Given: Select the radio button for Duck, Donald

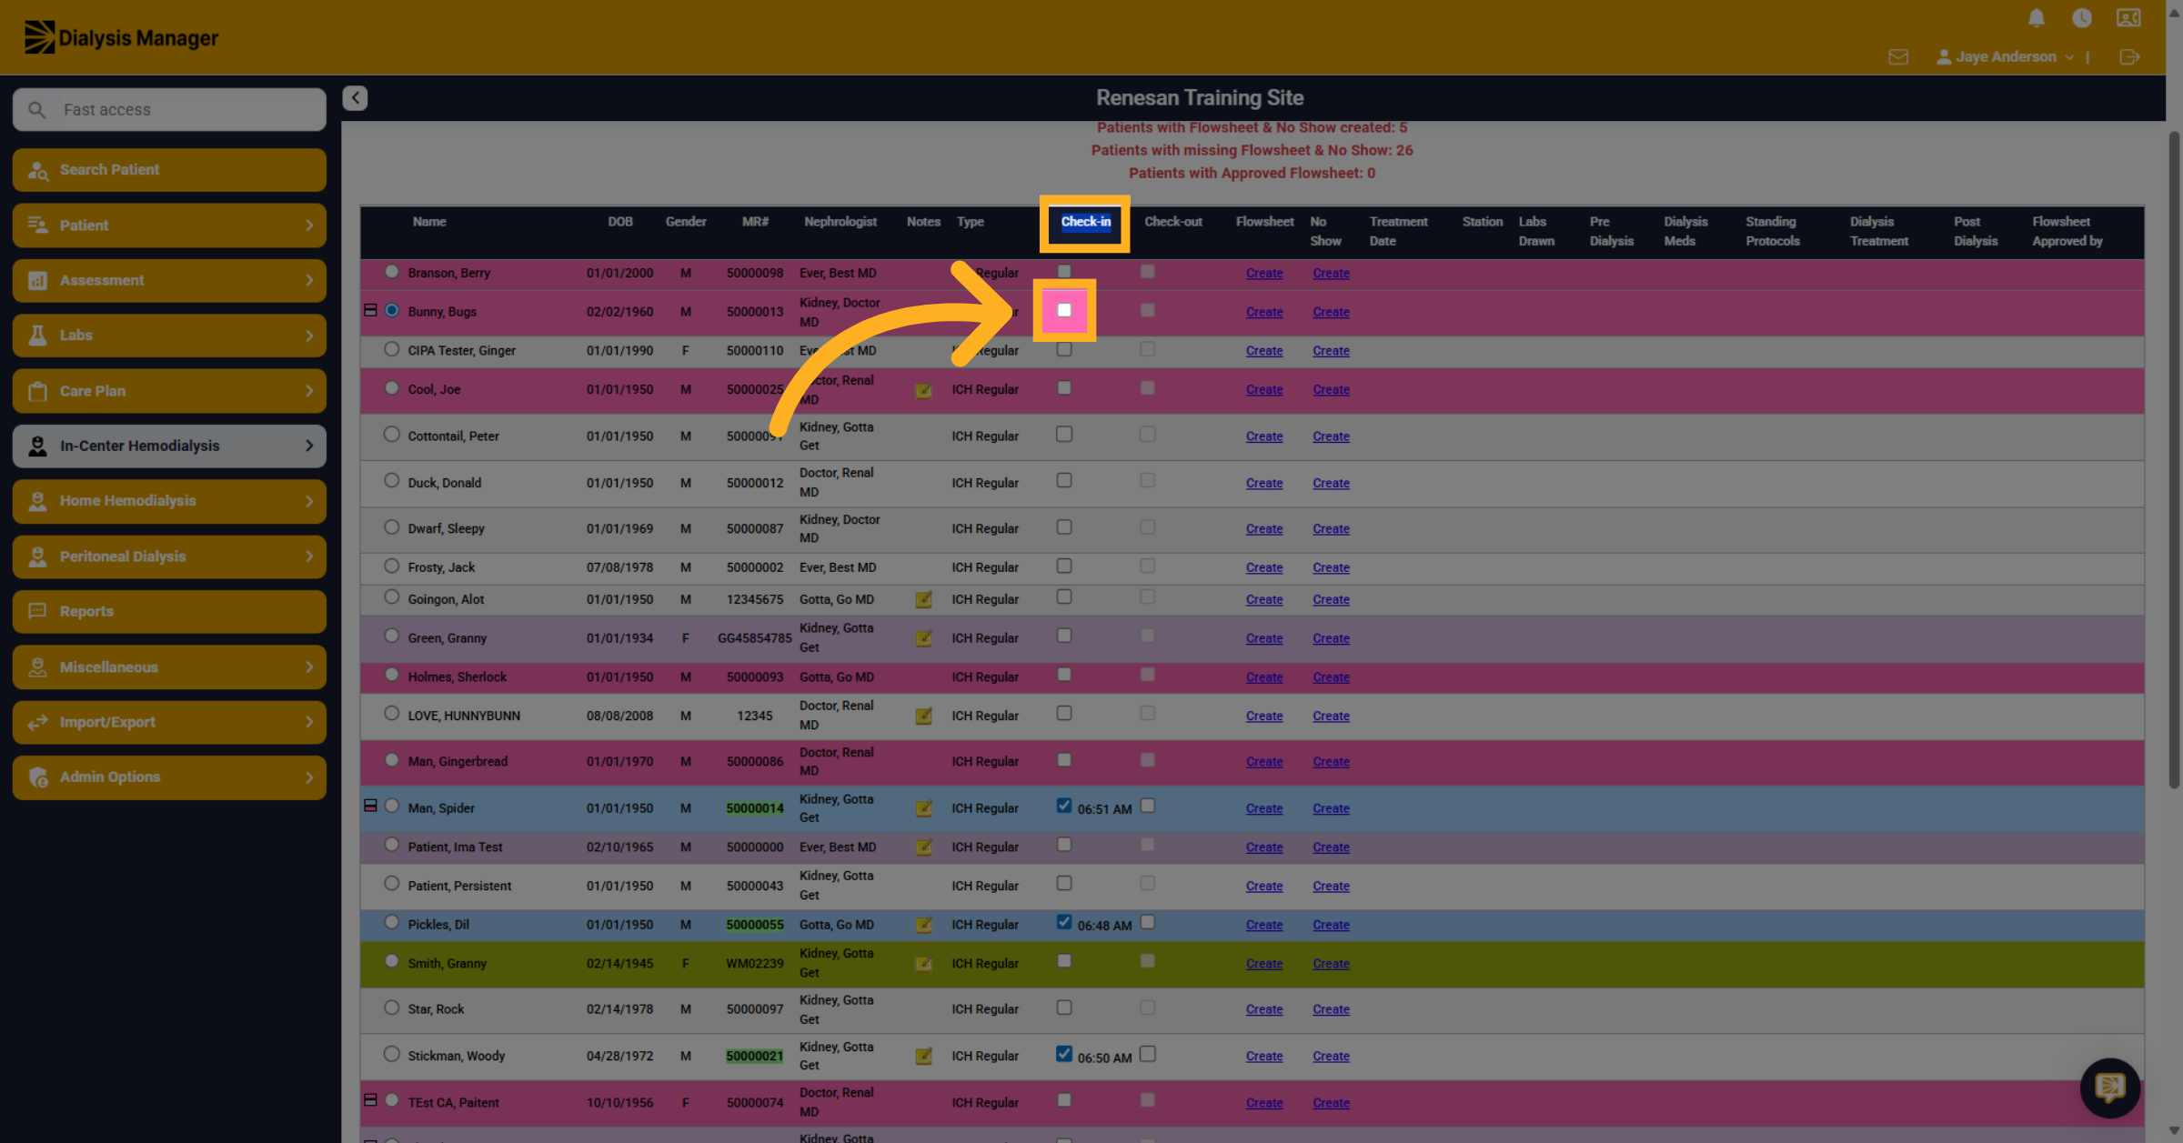Looking at the screenshot, I should click(x=392, y=480).
